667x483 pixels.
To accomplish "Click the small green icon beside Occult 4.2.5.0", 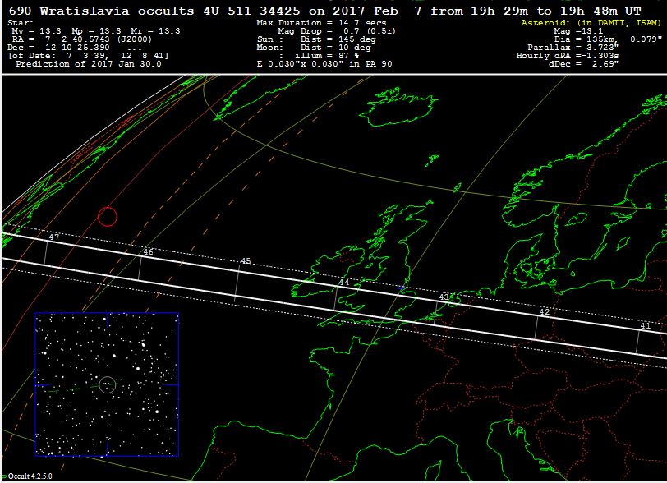I will pyautogui.click(x=3, y=476).
